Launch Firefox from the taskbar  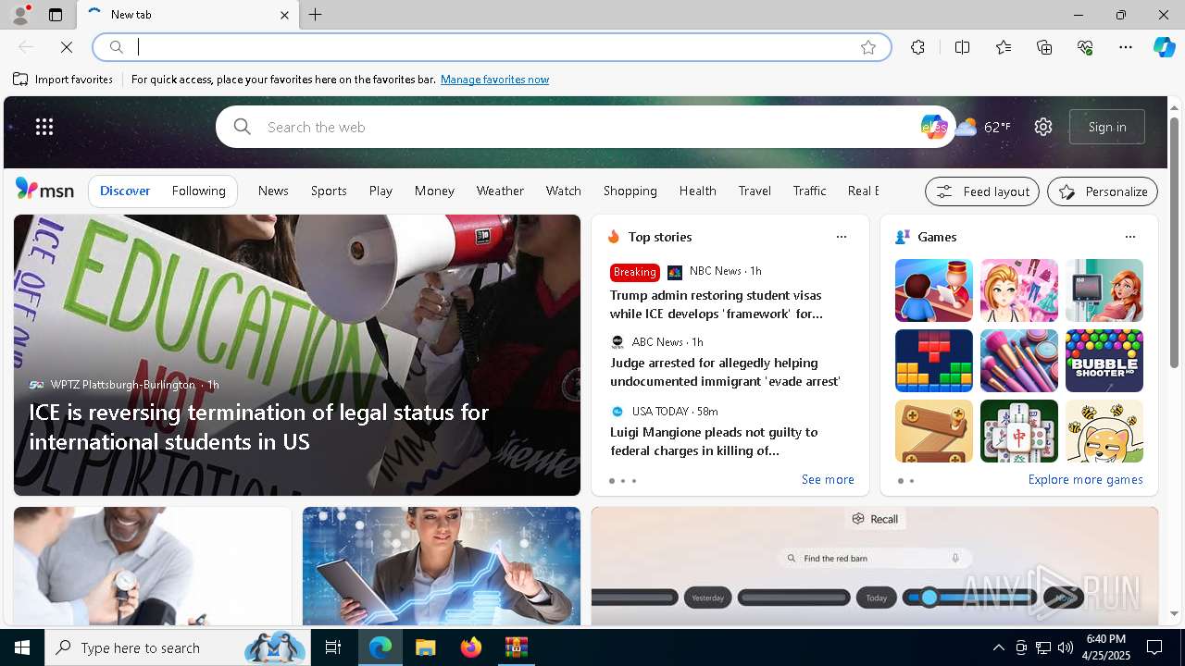click(470, 647)
